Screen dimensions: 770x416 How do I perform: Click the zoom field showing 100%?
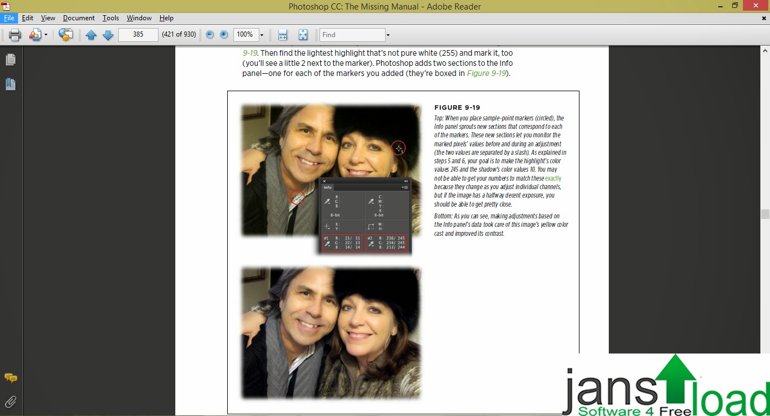click(245, 34)
